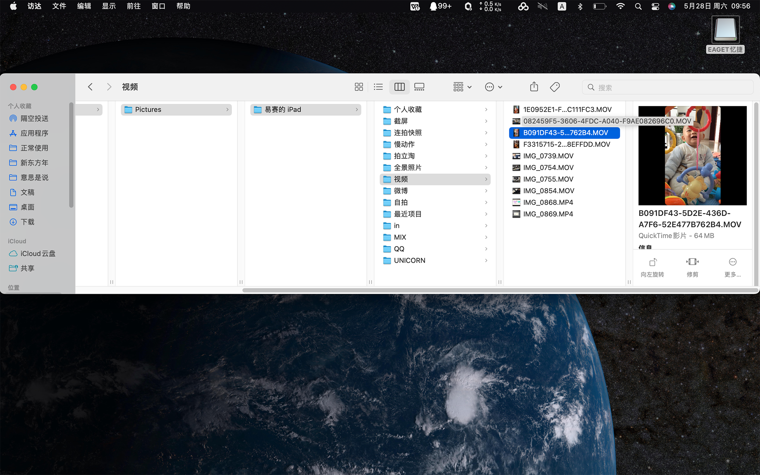Open Control Center from menu bar
760x475 pixels.
coord(655,6)
